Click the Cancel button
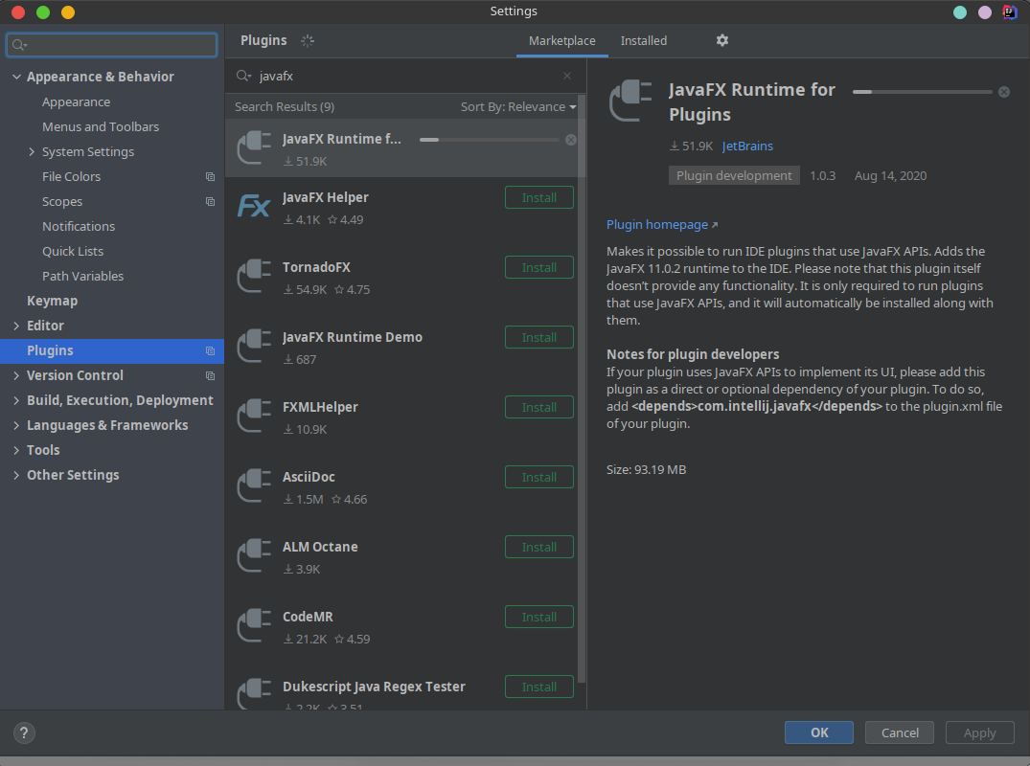The image size is (1030, 766). (900, 732)
